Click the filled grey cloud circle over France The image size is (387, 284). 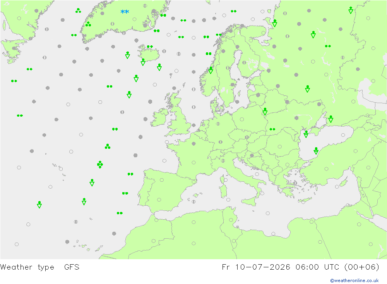(x=194, y=144)
